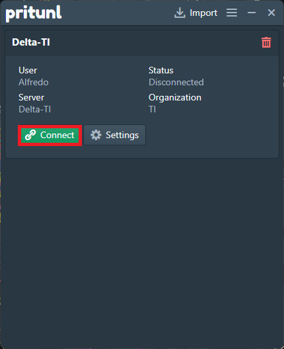Viewport: 284px width, 349px height.
Task: Click the pritunl logo
Action: 34,13
